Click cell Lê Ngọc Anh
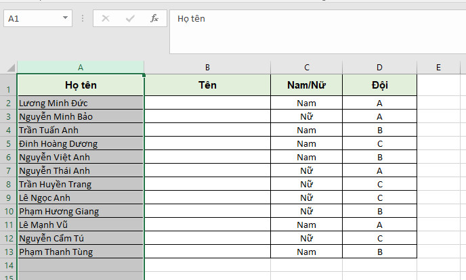The width and height of the screenshot is (466, 280). coord(81,197)
